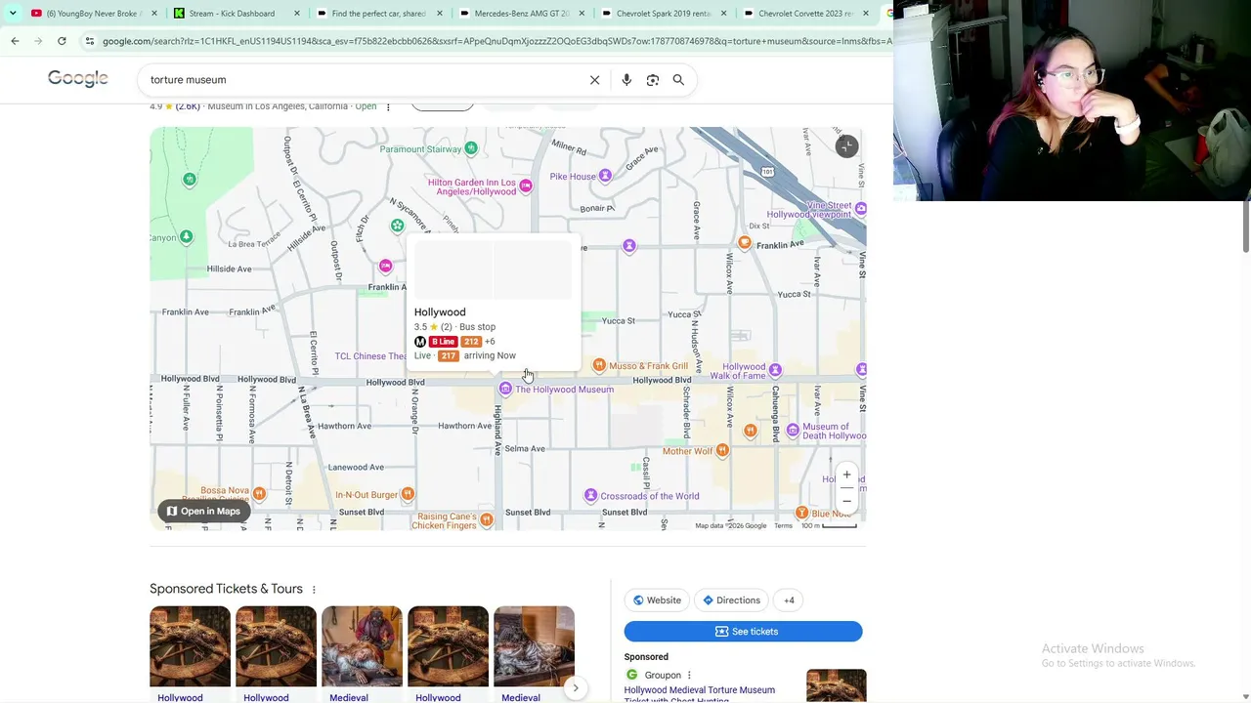View site information icon in address bar
Screen dimensions: 1251x703
[89, 41]
